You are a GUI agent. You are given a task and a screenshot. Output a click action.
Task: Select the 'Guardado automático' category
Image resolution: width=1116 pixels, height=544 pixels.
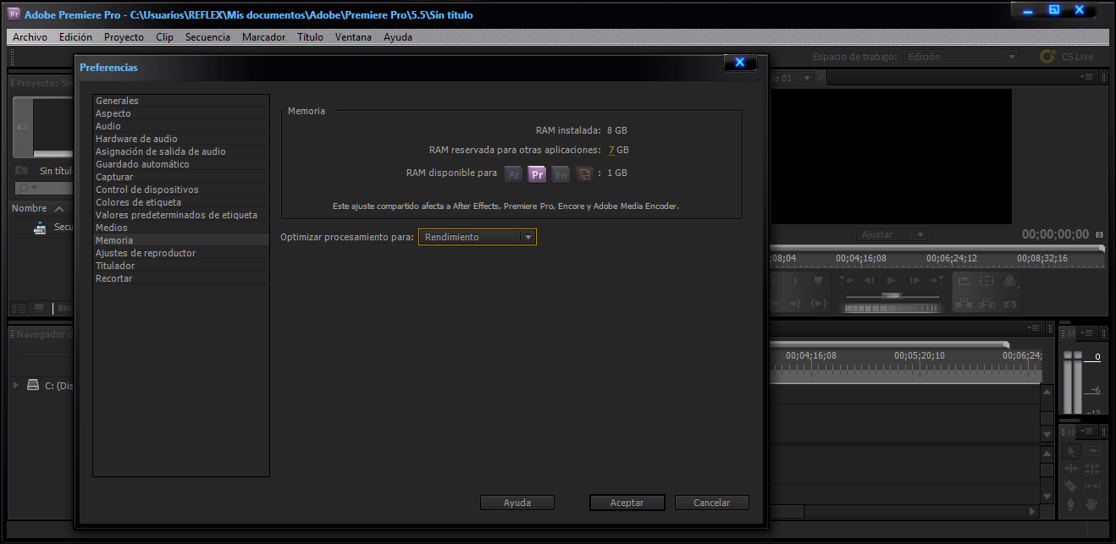click(x=181, y=164)
